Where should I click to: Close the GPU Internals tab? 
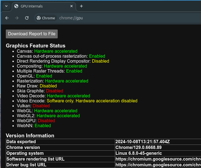pyautogui.click(x=72, y=6)
